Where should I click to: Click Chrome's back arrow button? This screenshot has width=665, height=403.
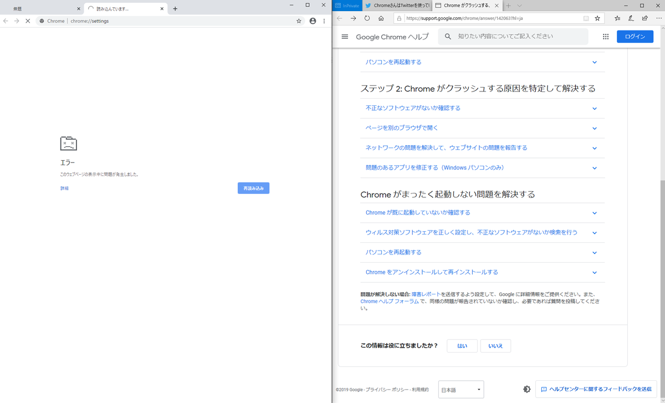click(x=6, y=21)
